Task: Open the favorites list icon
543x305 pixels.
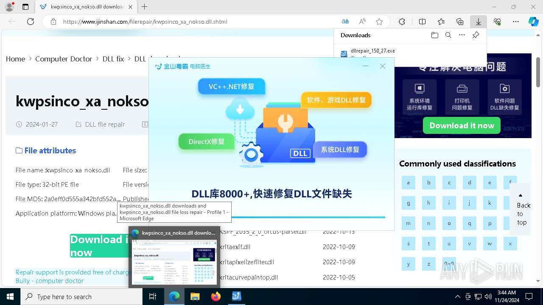Action: (441, 22)
